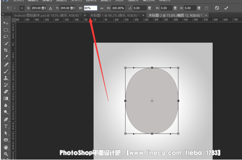
Task: Select the Clone Stamp tool
Action: (6, 78)
